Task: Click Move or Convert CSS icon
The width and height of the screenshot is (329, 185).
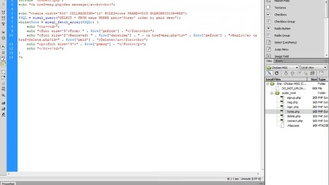Action: coord(4,95)
